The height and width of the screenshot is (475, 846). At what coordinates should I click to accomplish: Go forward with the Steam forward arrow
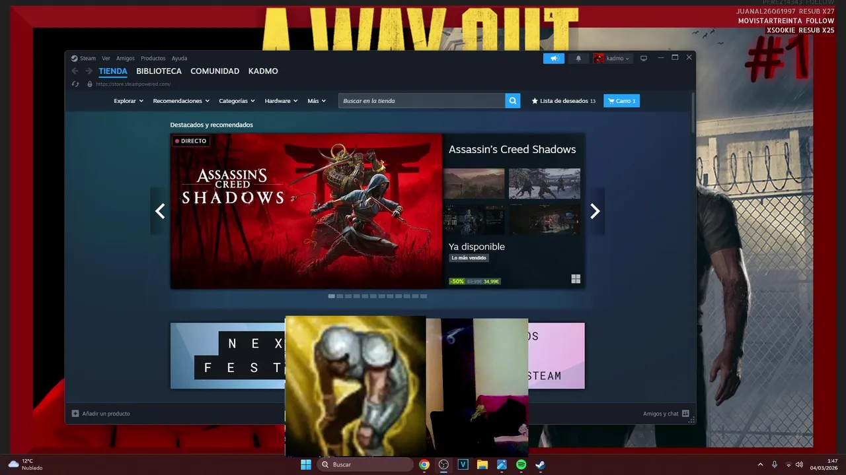point(89,71)
